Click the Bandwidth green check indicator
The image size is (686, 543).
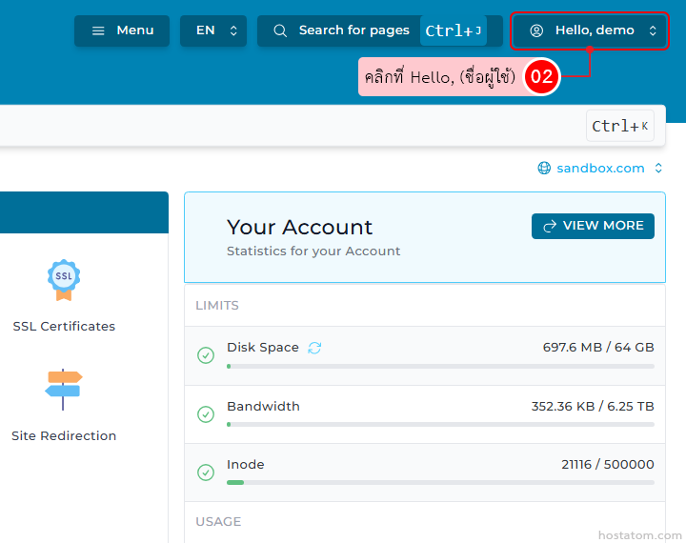click(206, 414)
